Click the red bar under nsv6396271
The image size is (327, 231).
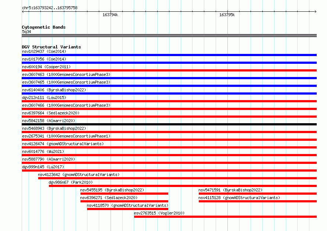[124, 201]
